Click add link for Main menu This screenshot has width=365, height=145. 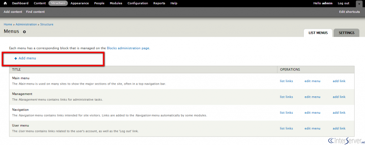click(339, 81)
